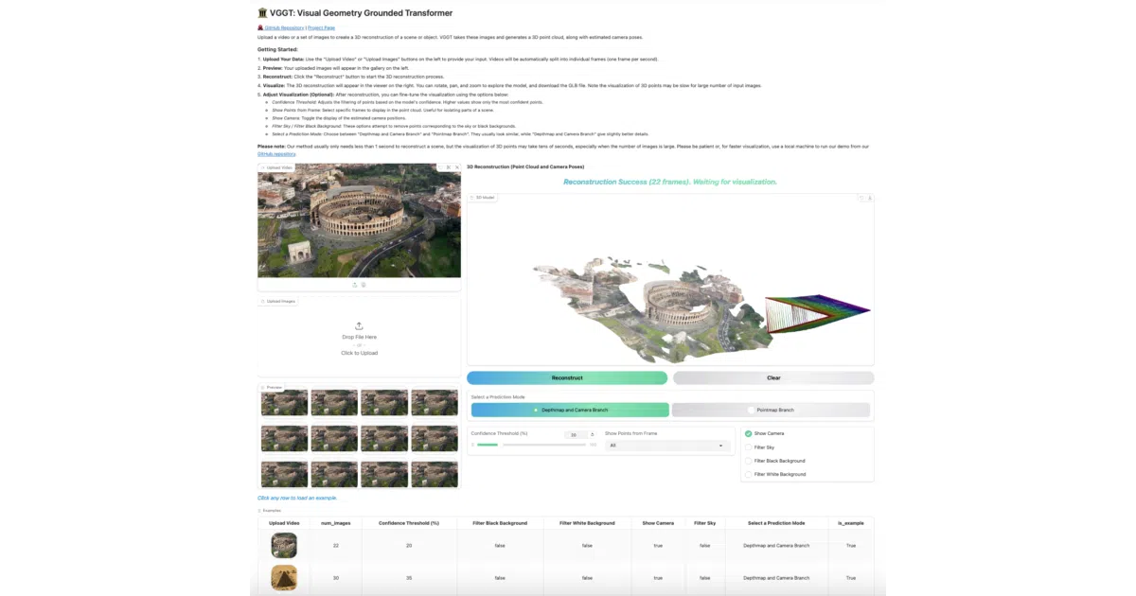Click the reconstructed Colosseum 3D model view
The width and height of the screenshot is (1136, 596).
pos(670,279)
